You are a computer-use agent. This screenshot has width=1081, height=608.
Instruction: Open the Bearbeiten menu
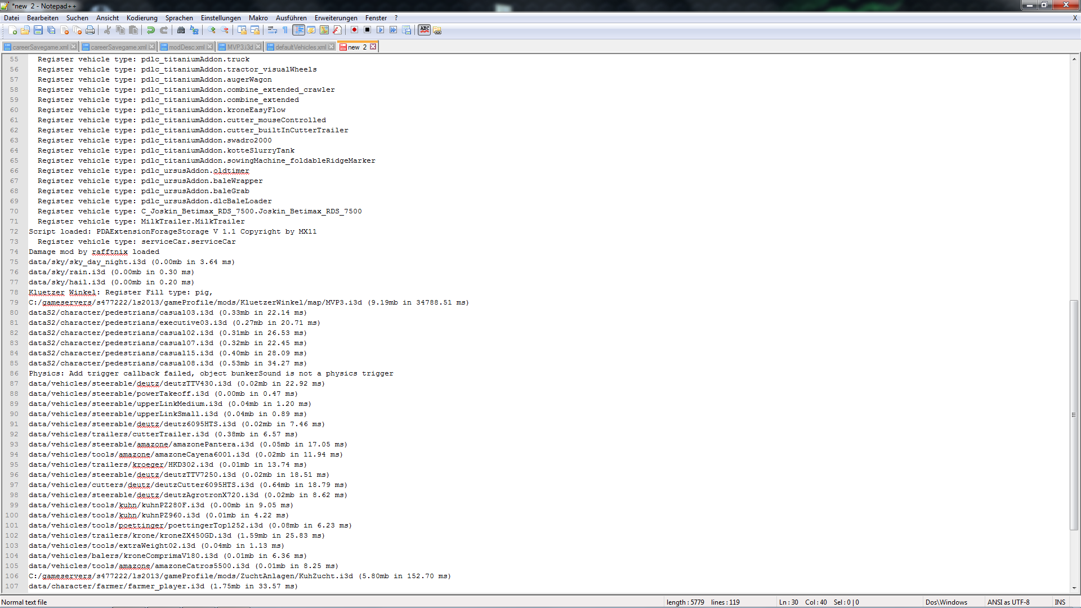43,18
